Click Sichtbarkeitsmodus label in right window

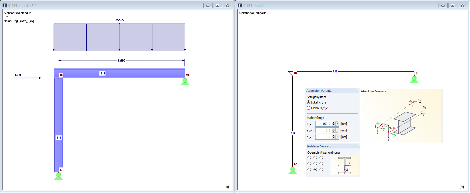click(x=253, y=13)
